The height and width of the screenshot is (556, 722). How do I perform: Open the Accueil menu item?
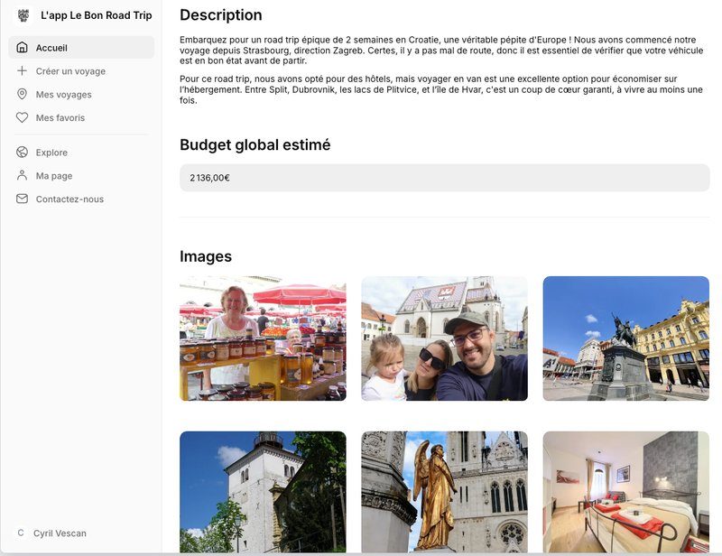tap(81, 48)
